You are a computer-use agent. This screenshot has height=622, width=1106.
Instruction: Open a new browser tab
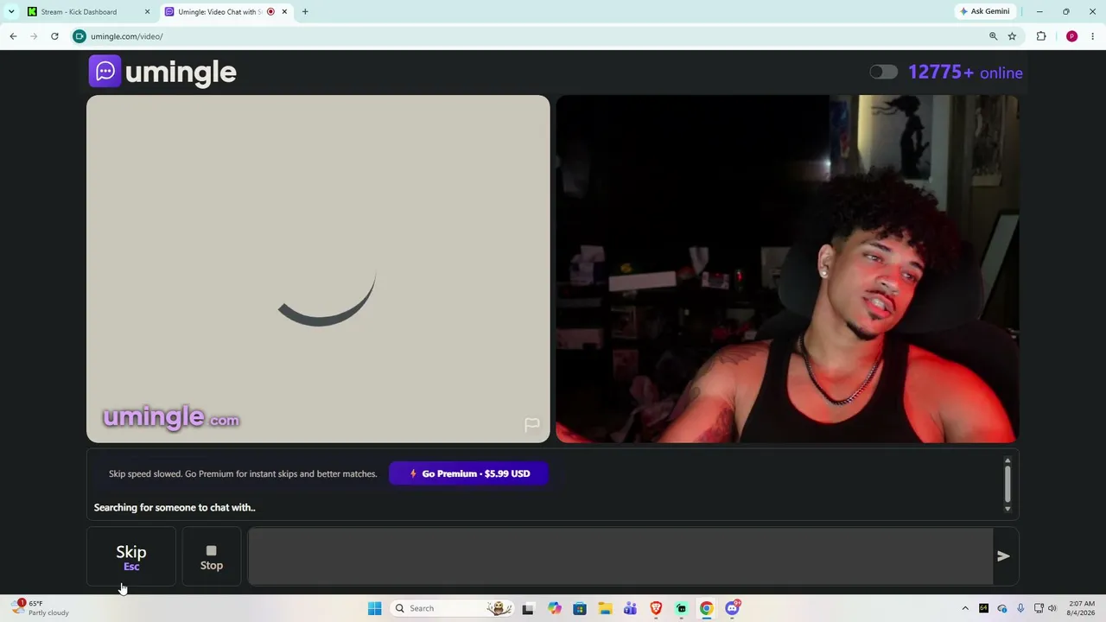(x=305, y=12)
